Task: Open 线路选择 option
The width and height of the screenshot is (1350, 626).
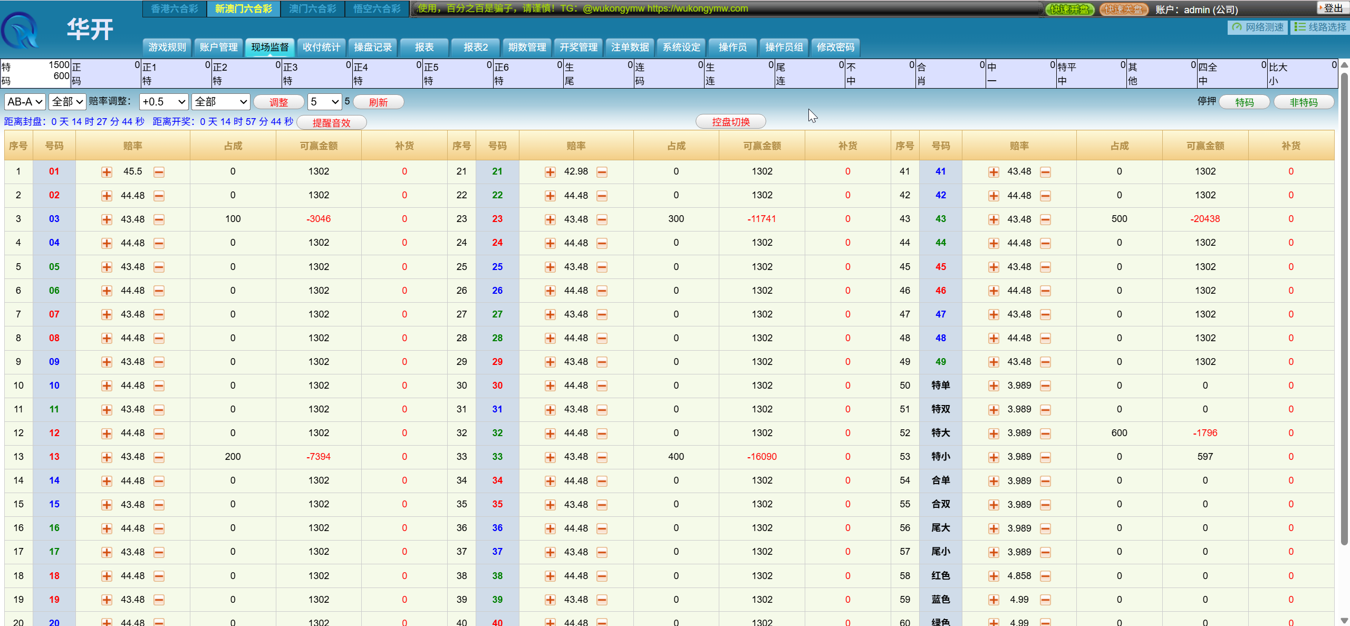Action: click(1320, 27)
